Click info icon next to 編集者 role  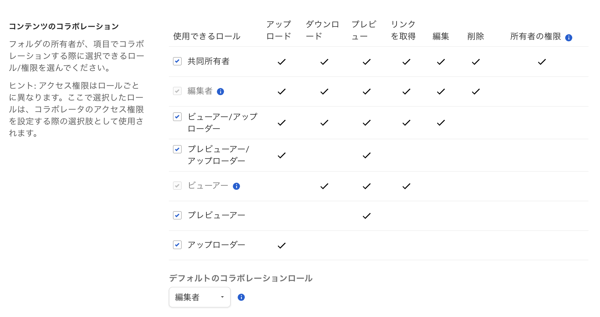pos(221,92)
